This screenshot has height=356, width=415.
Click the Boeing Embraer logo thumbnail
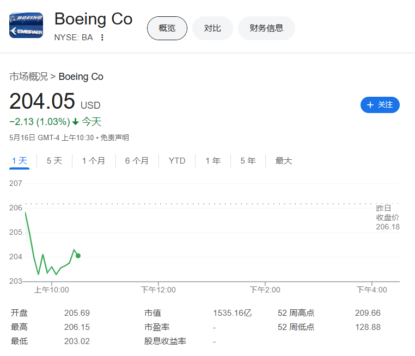[x=26, y=26]
